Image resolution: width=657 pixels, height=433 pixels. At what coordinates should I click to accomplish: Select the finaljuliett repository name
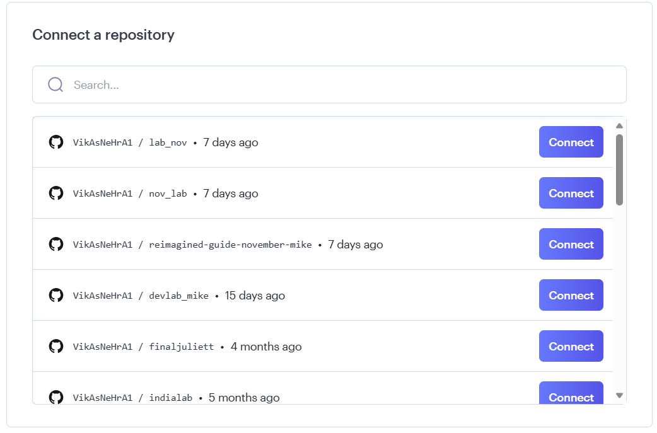pyautogui.click(x=181, y=346)
